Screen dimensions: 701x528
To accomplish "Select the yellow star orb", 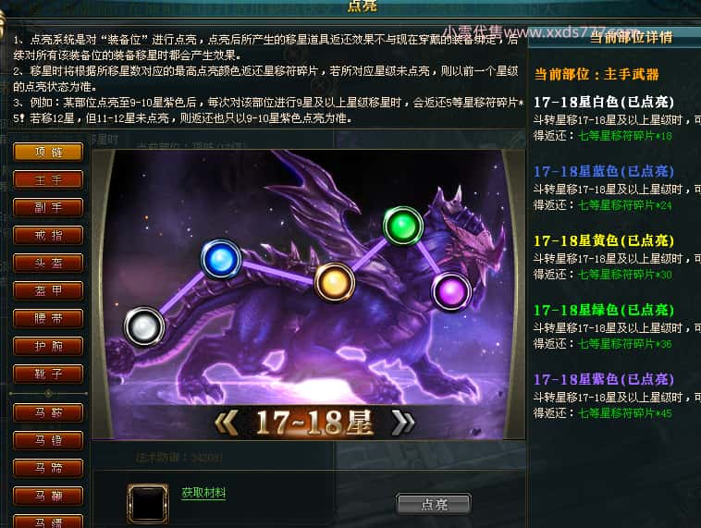I will (335, 283).
